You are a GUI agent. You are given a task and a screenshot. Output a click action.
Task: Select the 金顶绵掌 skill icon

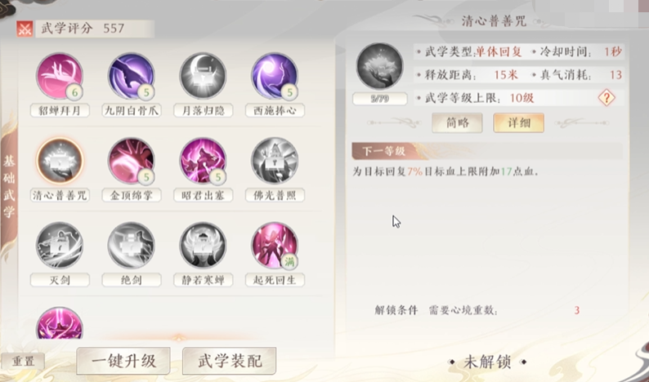132,161
